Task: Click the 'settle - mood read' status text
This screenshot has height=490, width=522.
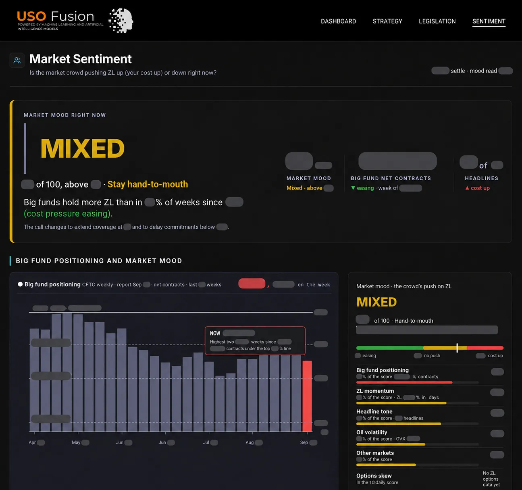Action: click(474, 71)
